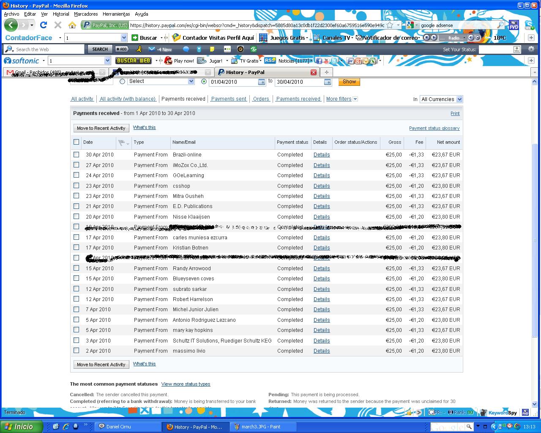Click the flag column header icon
The image size is (541, 433).
(x=121, y=143)
